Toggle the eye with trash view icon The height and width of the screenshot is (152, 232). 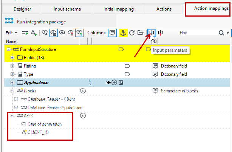click(71, 33)
